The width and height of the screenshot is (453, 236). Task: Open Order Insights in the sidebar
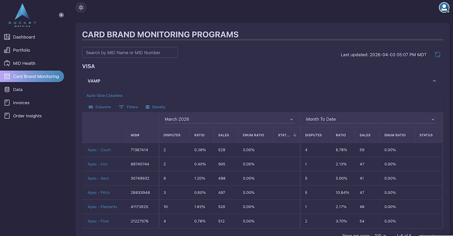pyautogui.click(x=27, y=116)
